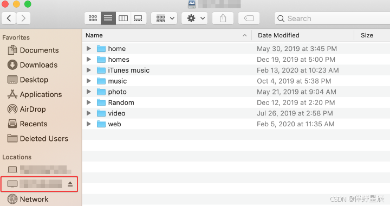This screenshot has height=206, width=390.
Task: Open the group-by arrangement dropdown
Action: point(164,18)
